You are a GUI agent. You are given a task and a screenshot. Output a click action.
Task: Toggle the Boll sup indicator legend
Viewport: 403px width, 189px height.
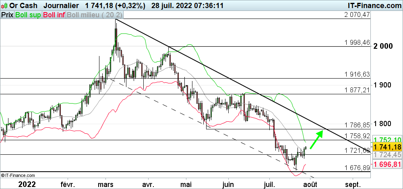(x=28, y=15)
